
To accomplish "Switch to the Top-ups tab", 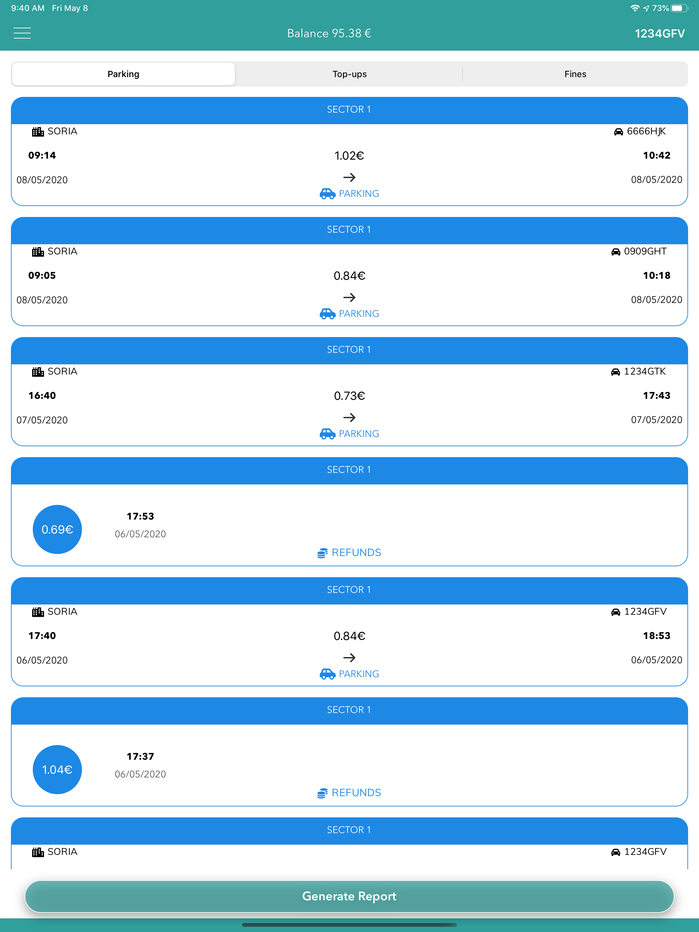I will [x=349, y=74].
